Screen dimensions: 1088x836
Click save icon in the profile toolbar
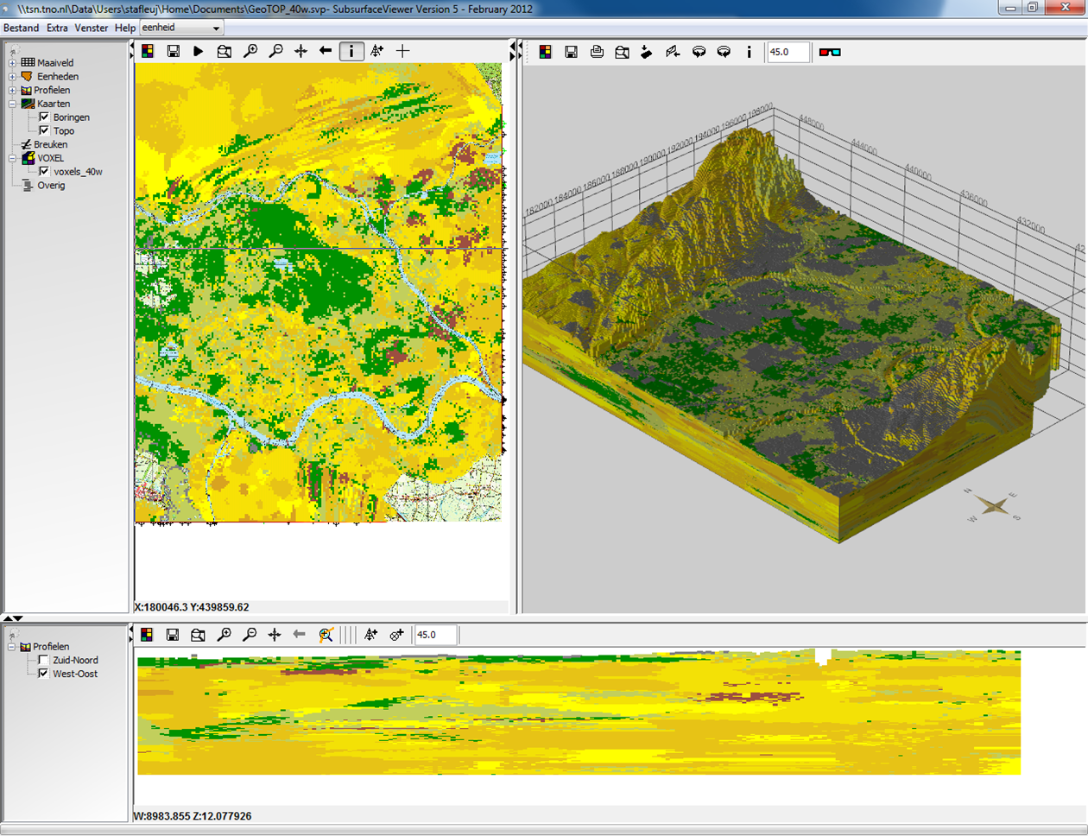click(173, 635)
